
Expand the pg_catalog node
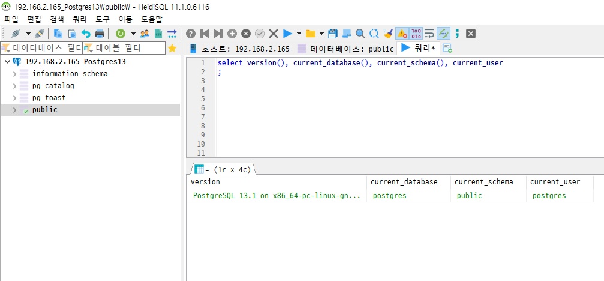[x=14, y=86]
